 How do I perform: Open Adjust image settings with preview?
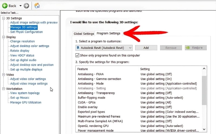(x=34, y=22)
